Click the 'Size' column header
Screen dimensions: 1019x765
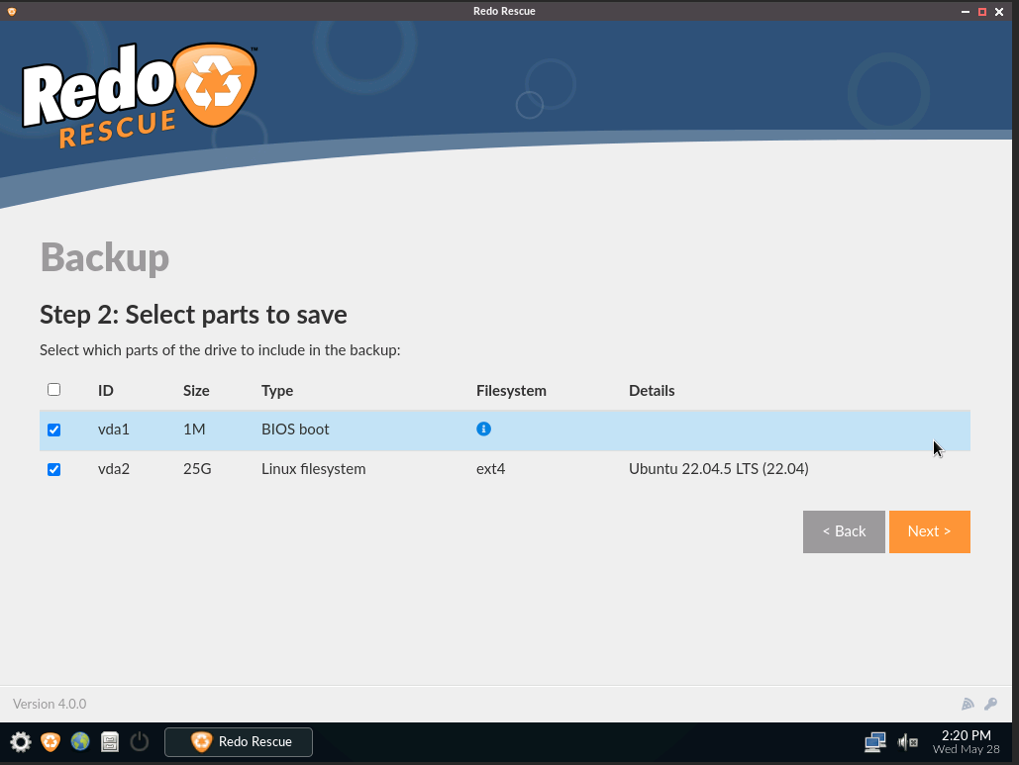(x=196, y=390)
